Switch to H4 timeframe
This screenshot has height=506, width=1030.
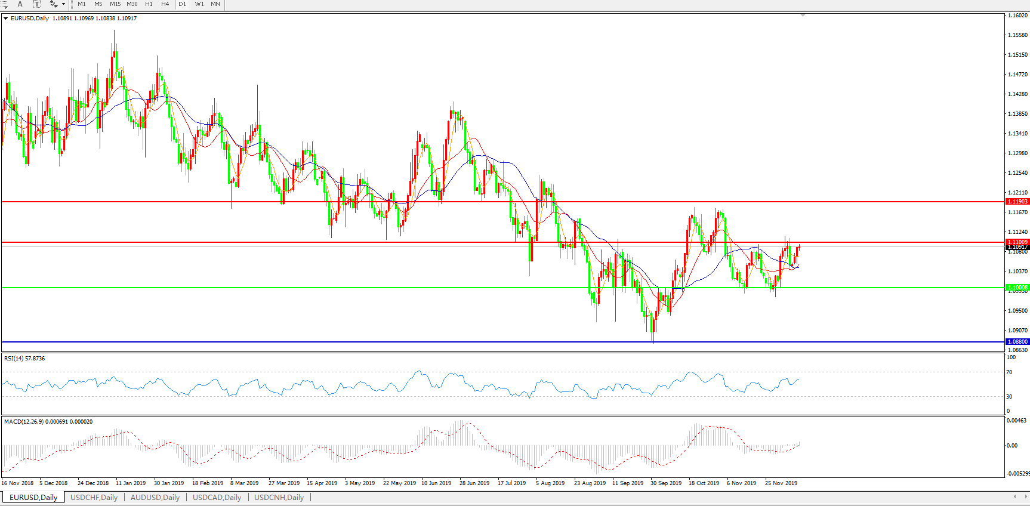pos(165,4)
